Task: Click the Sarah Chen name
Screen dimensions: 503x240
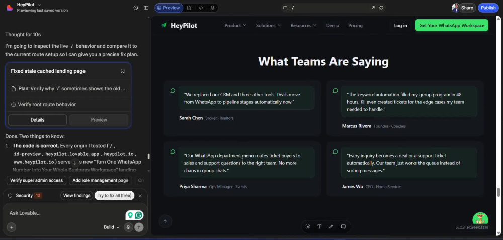Action: click(x=191, y=118)
